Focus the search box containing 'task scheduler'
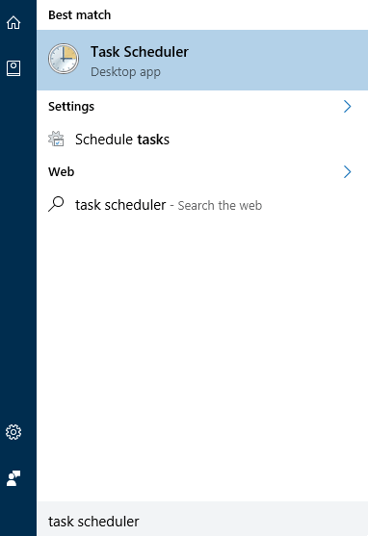Screen dimensions: 368x536 pos(202,521)
